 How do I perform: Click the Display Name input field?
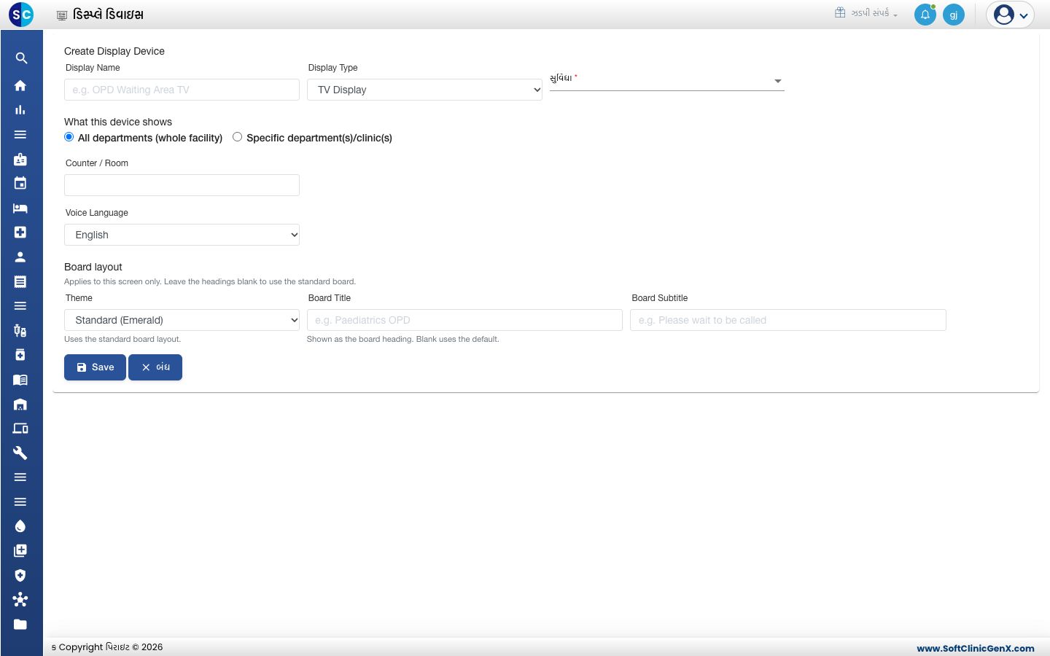[x=182, y=90]
